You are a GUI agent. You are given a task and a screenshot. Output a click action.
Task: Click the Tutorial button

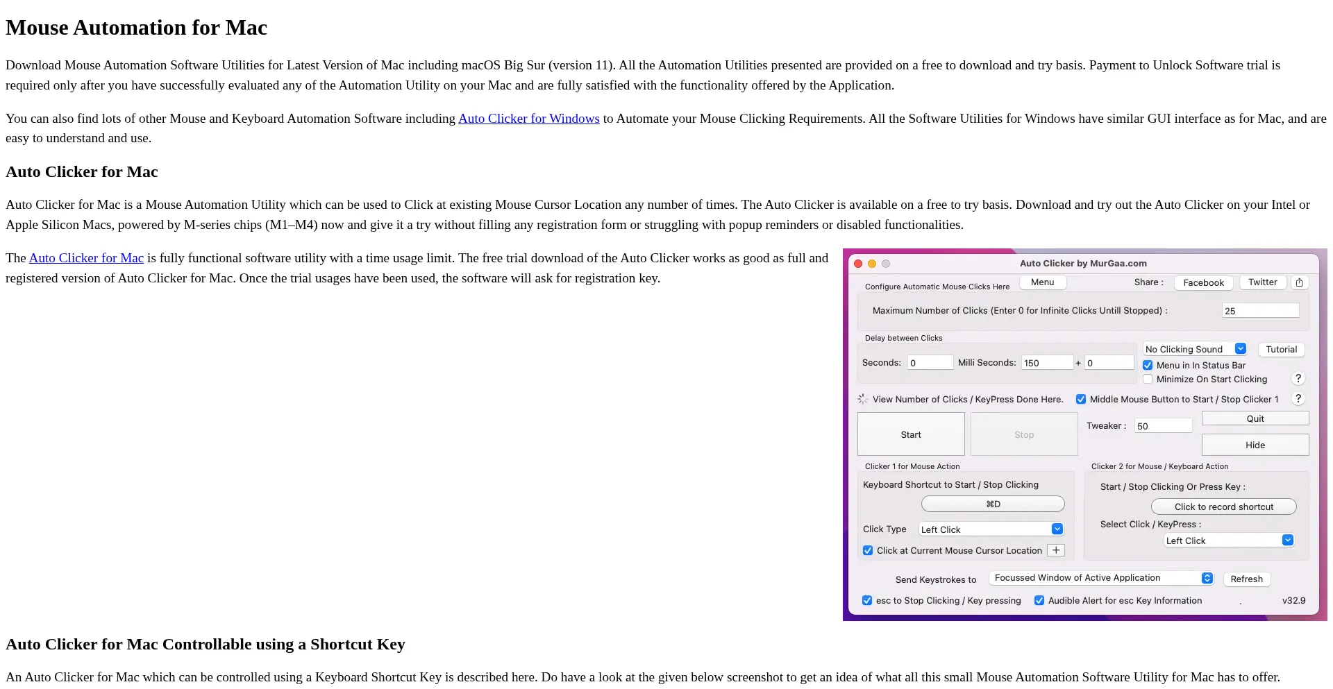1281,350
